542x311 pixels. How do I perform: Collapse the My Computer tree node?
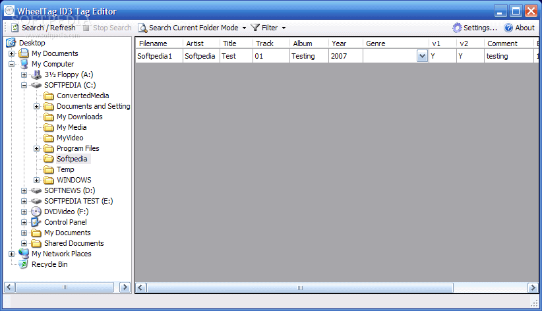click(11, 64)
